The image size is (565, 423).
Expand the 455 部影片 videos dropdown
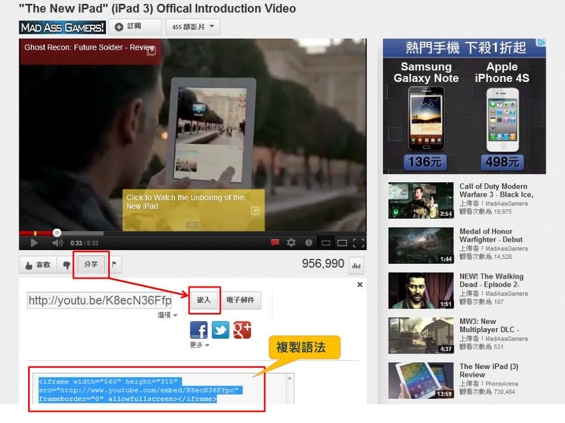[193, 26]
